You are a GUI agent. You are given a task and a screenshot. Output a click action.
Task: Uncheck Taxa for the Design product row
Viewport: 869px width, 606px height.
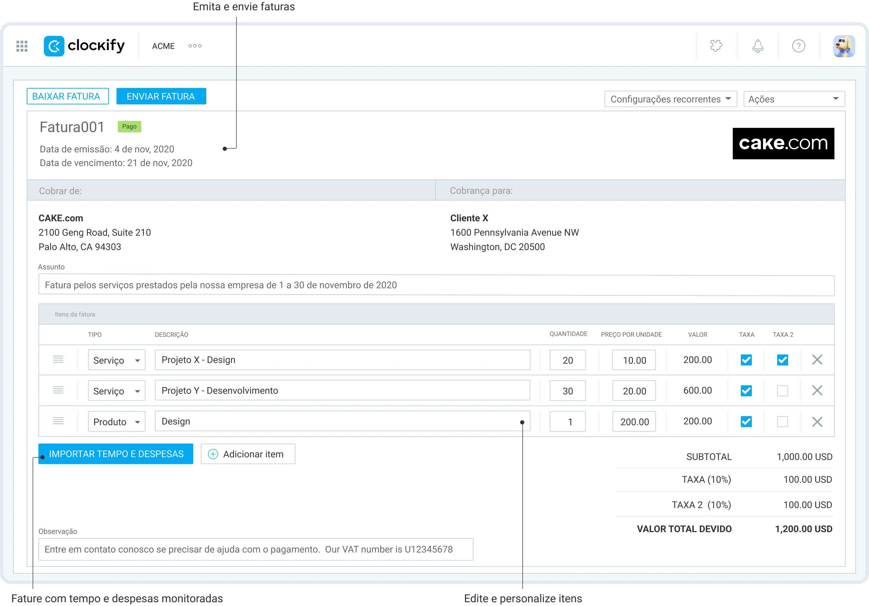(x=746, y=421)
